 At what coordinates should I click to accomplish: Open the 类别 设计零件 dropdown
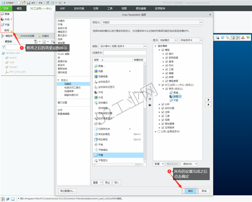145,46
